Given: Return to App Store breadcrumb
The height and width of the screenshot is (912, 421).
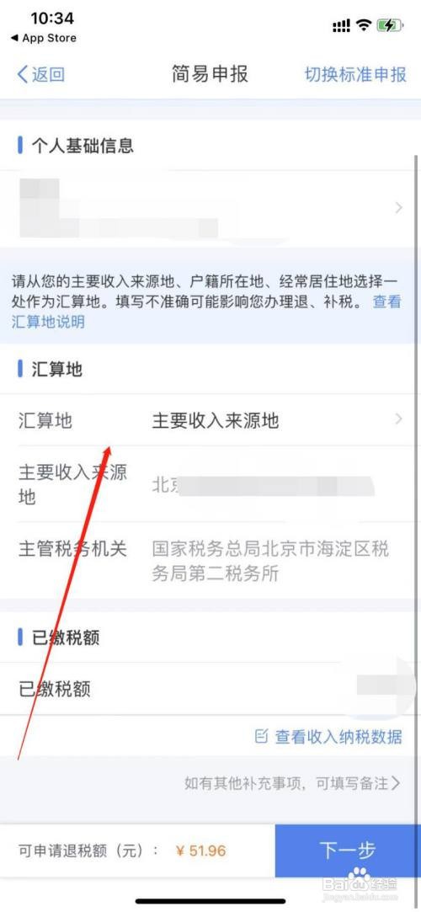Looking at the screenshot, I should coord(44,39).
